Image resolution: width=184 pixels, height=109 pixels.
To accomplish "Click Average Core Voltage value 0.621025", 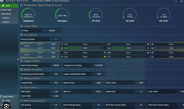I will pyautogui.click(x=99, y=65).
